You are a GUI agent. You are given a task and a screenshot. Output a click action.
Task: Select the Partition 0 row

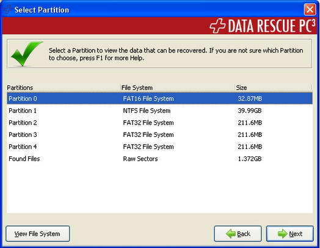click(159, 98)
